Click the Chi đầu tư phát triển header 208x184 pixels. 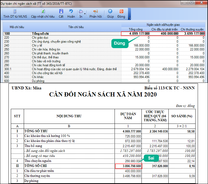point(164,29)
